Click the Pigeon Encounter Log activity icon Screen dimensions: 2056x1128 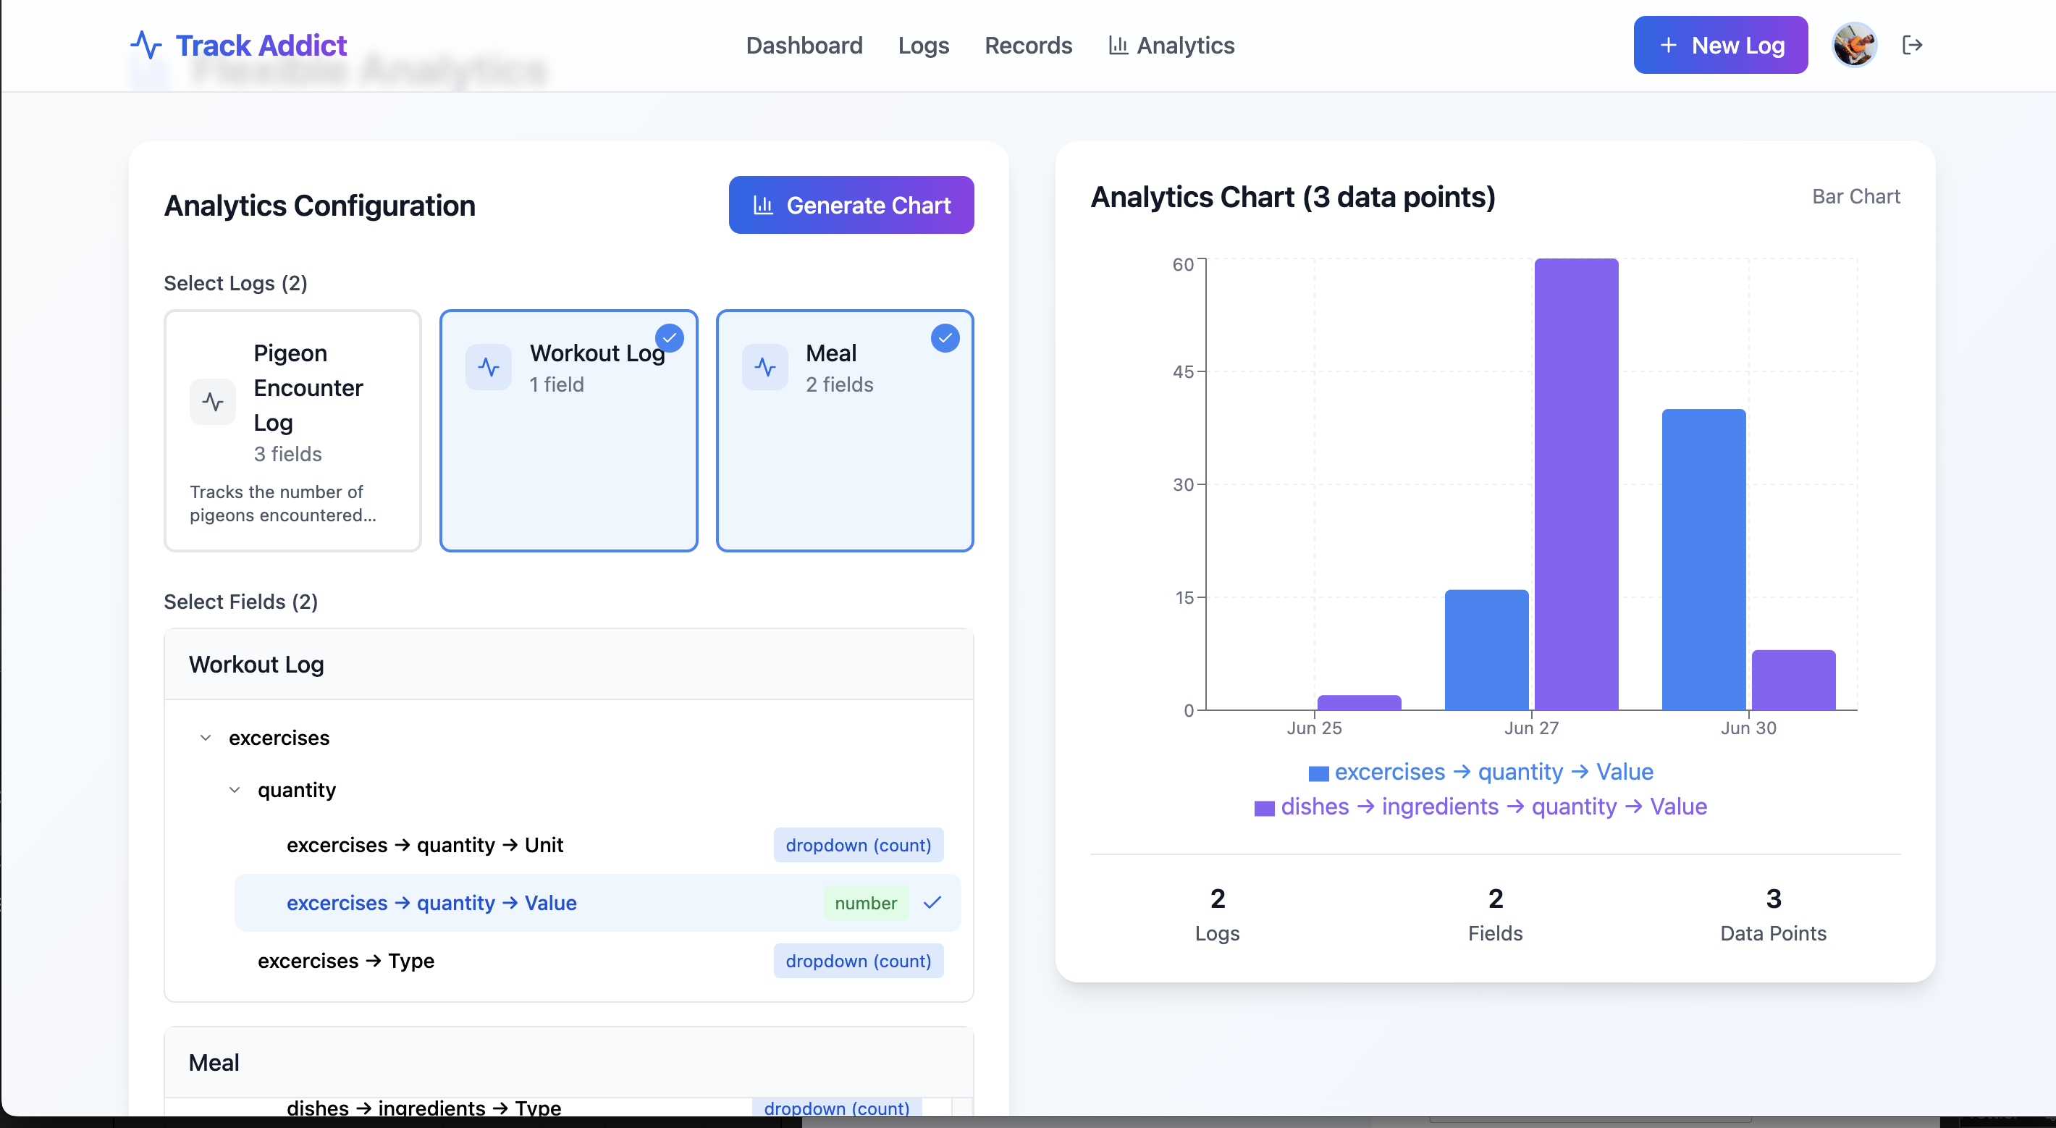coord(212,402)
